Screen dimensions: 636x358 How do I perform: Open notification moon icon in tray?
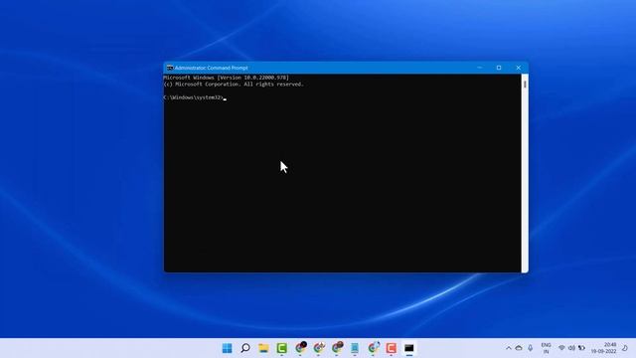(x=625, y=348)
